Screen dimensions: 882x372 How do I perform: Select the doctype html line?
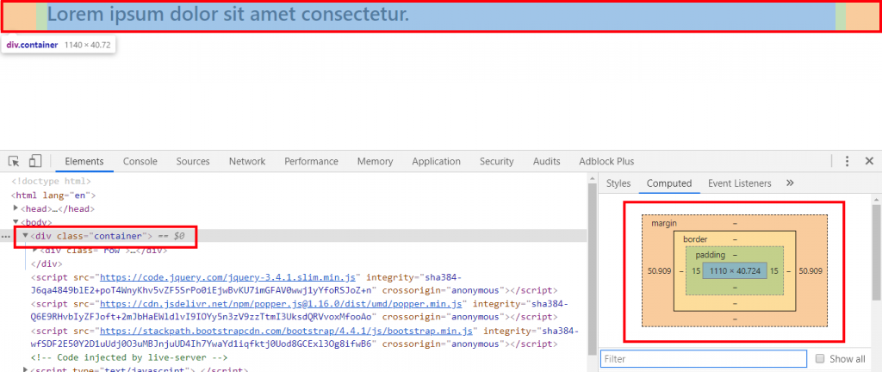point(51,182)
